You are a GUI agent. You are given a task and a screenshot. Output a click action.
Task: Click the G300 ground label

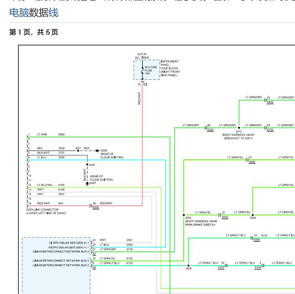(x=104, y=151)
